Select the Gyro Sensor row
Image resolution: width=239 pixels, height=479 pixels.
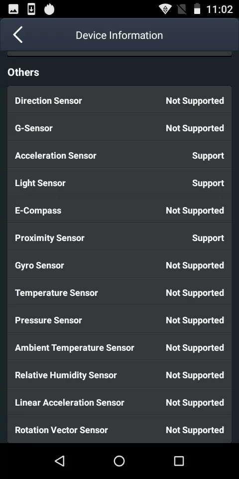(x=119, y=265)
